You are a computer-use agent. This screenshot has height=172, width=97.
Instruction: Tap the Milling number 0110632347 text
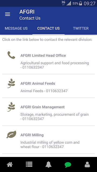pyautogui.click(x=53, y=147)
